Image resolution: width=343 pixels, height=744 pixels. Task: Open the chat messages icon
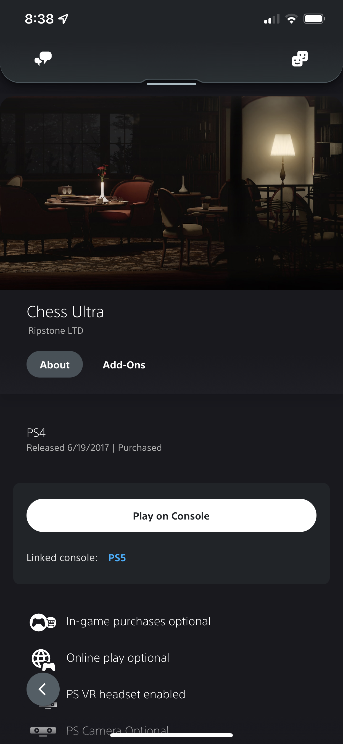[43, 59]
